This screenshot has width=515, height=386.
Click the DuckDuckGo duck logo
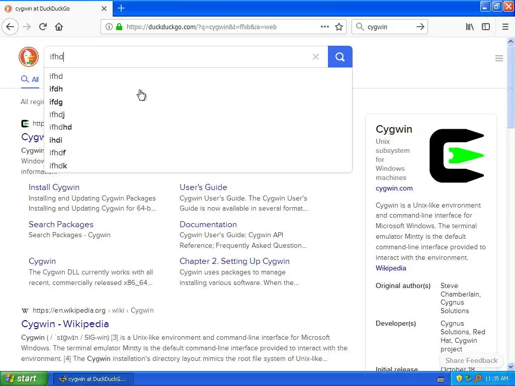pos(29,57)
